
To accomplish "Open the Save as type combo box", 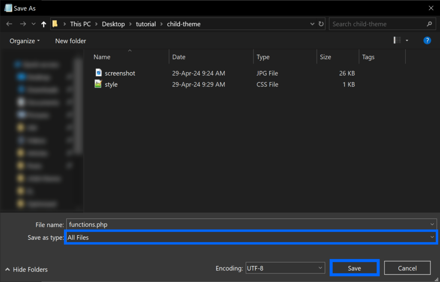I will [x=251, y=237].
